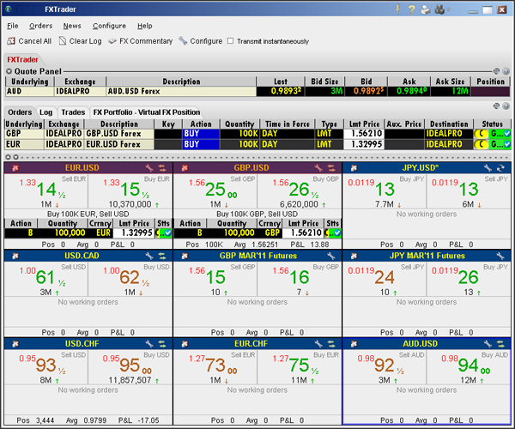Viewport: 515px width, 429px height.
Task: Open the Orders menu
Action: coord(40,26)
